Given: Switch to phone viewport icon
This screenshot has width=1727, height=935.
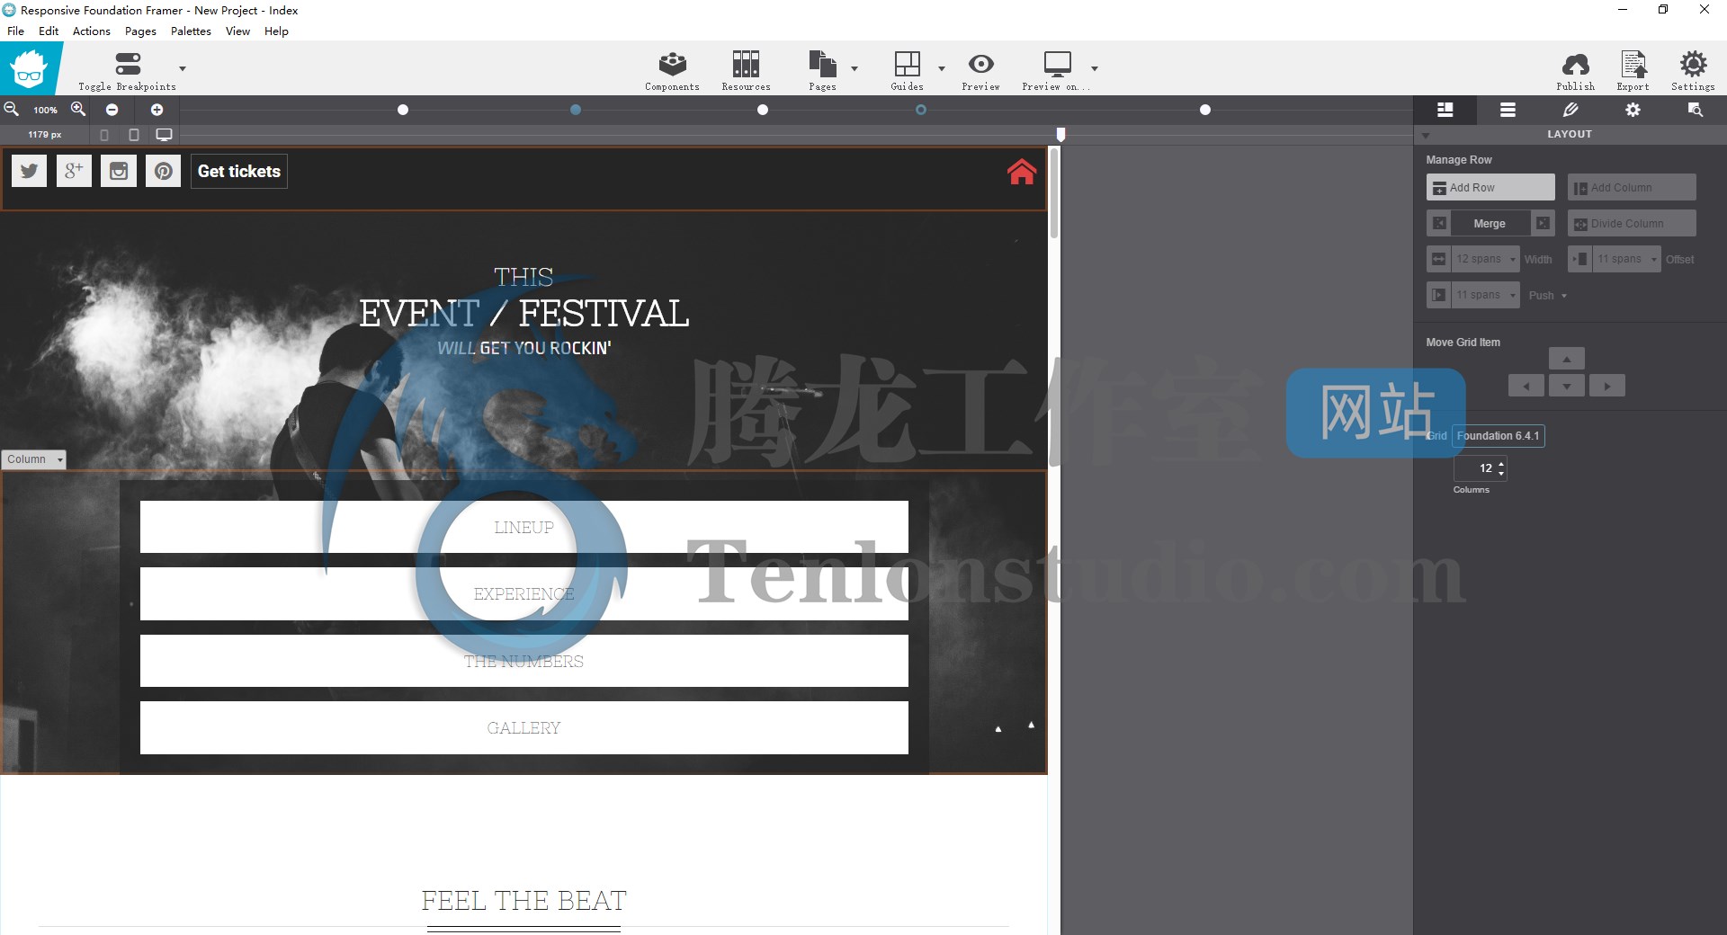Looking at the screenshot, I should tap(104, 135).
